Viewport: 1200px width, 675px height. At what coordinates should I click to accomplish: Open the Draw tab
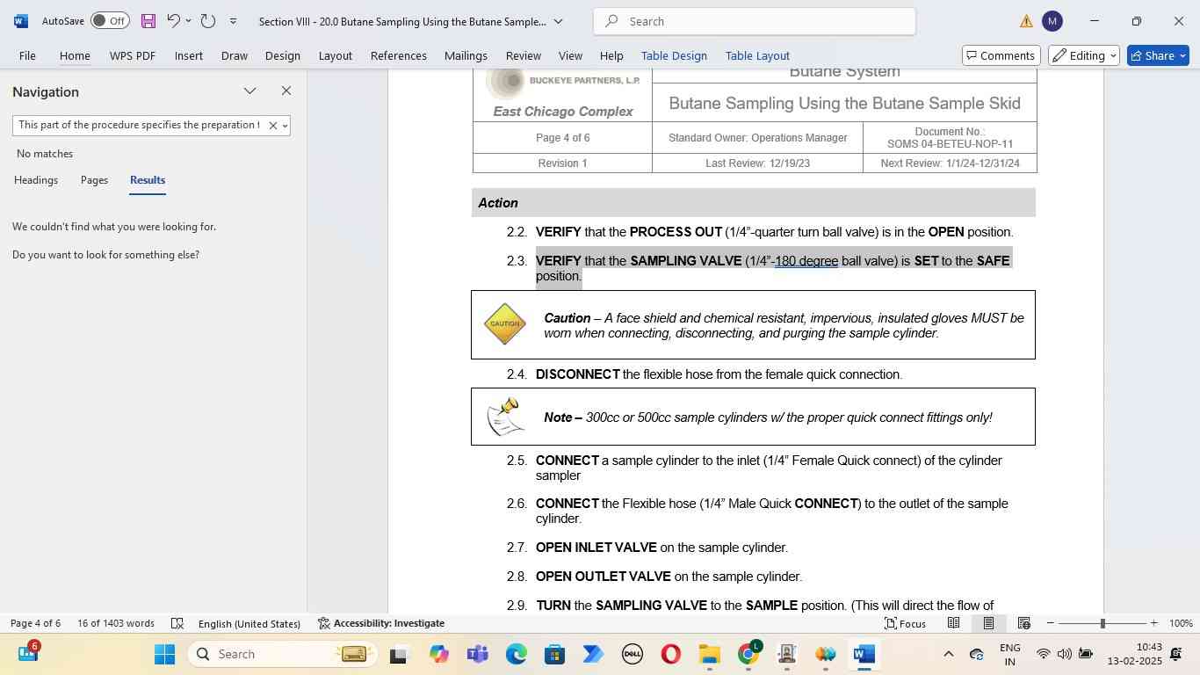(x=234, y=55)
